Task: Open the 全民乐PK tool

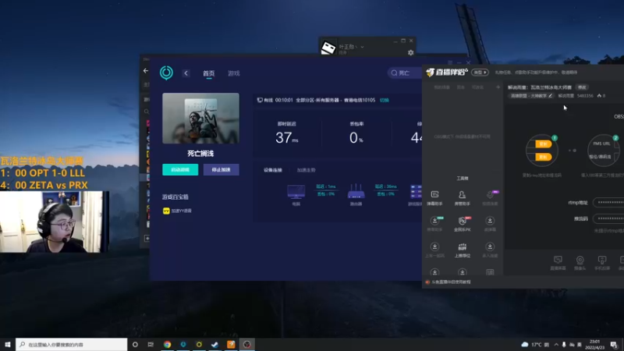Action: [x=462, y=224]
